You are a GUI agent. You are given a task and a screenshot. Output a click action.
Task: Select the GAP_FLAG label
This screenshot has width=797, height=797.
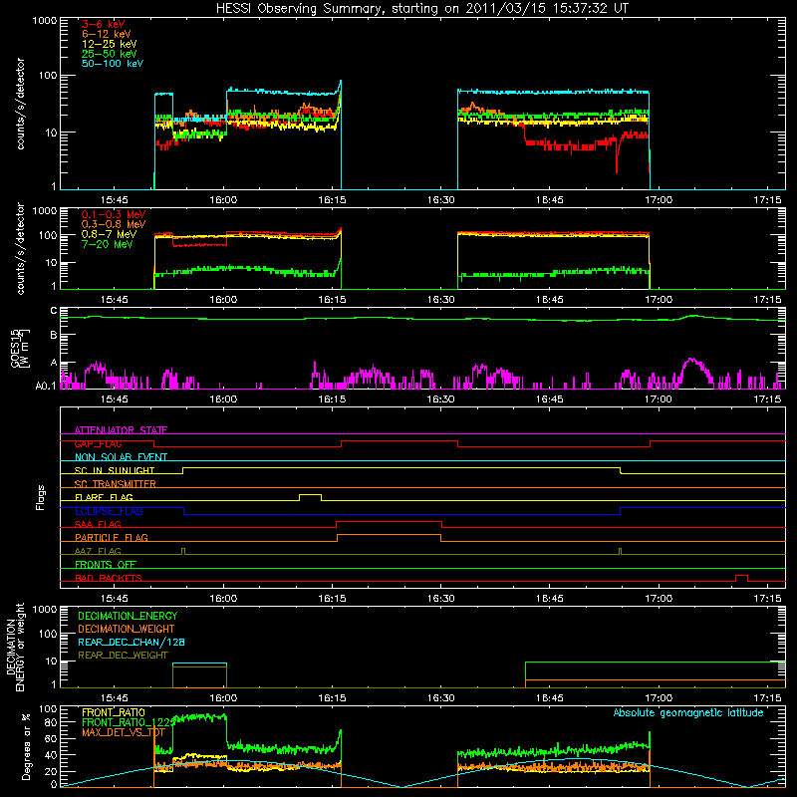[98, 443]
